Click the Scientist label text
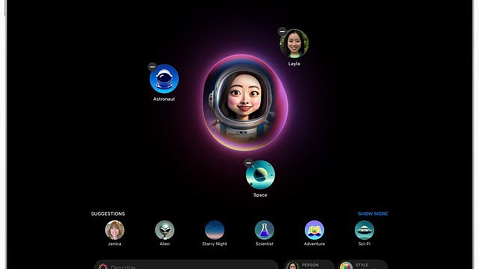 pos(264,244)
